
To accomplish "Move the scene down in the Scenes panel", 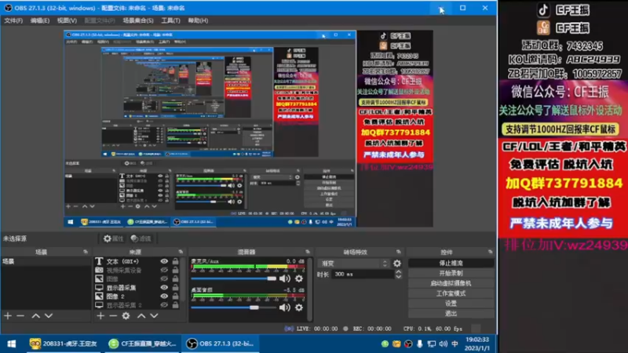I will 49,316.
